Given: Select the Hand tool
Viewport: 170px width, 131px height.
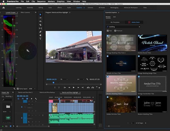Looking at the screenshot, I should point(40,35).
